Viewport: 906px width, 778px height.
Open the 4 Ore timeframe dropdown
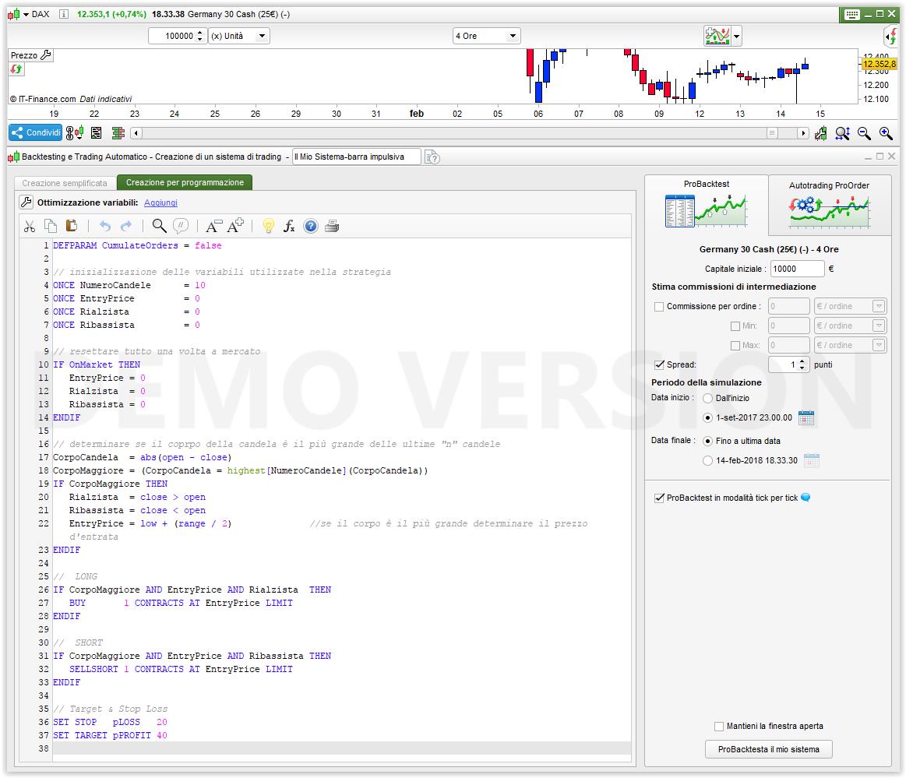coord(486,36)
